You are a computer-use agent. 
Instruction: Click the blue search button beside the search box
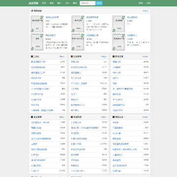[99, 3]
